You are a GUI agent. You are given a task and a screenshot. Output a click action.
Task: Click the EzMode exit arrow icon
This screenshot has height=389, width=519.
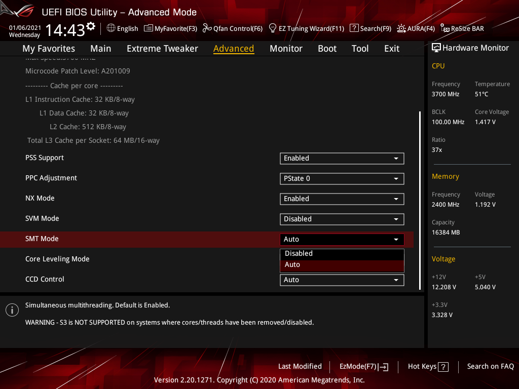point(384,367)
